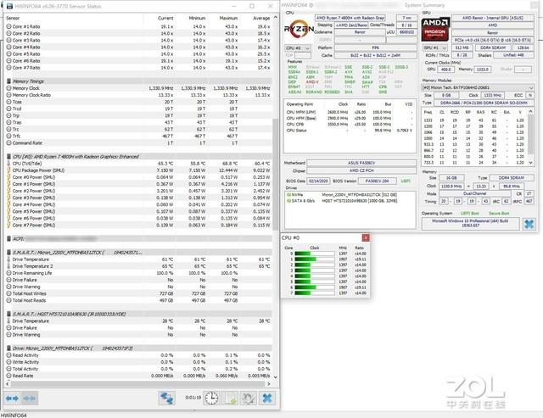This screenshot has height=418, width=543.
Task: Click the HWiNFO64 taskbar label
Action: [14, 415]
